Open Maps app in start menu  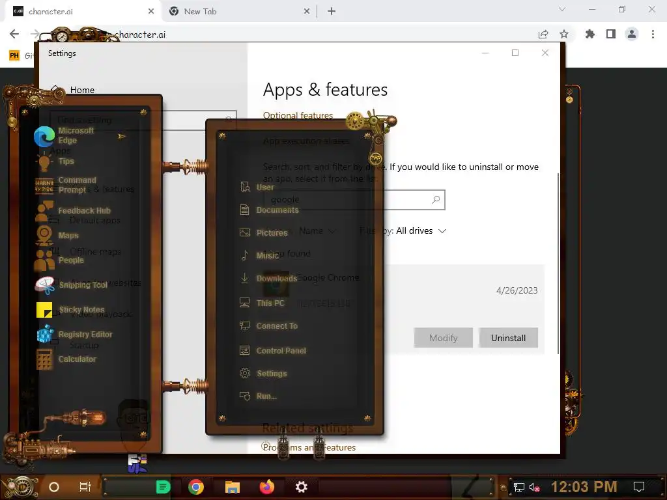click(x=57, y=236)
